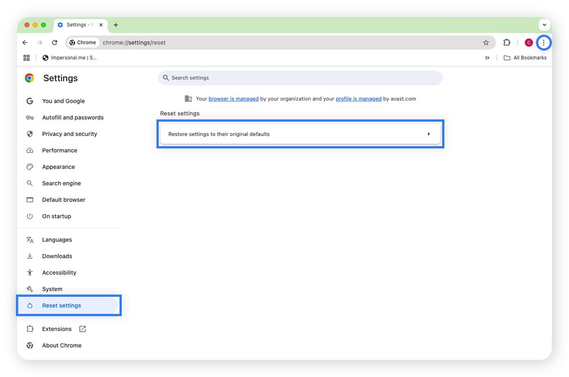This screenshot has height=377, width=569.
Task: Close the Settings tab
Action: [x=101, y=25]
